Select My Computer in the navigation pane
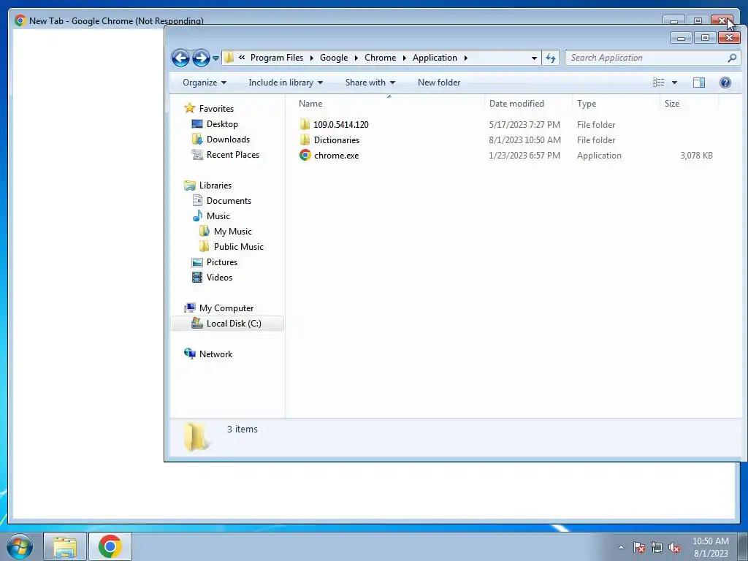This screenshot has width=748, height=561. coord(219,308)
